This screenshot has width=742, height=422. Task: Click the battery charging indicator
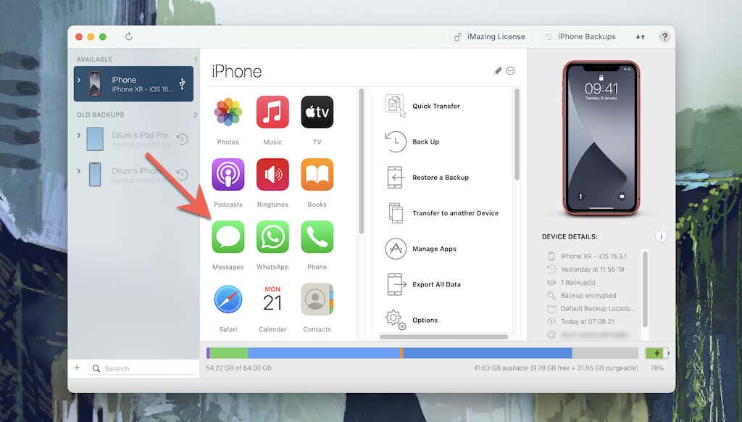657,353
